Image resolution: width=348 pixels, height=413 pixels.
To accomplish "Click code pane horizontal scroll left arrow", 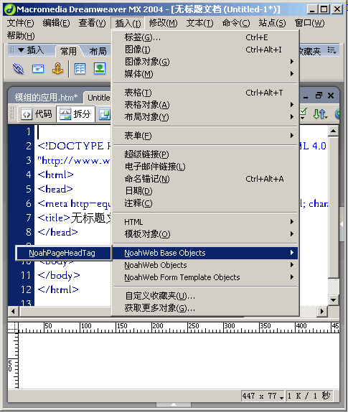I will [x=13, y=311].
